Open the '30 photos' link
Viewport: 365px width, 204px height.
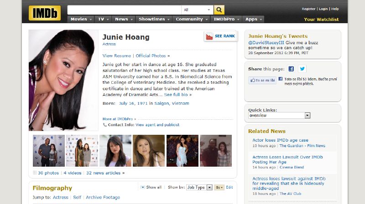point(48,173)
